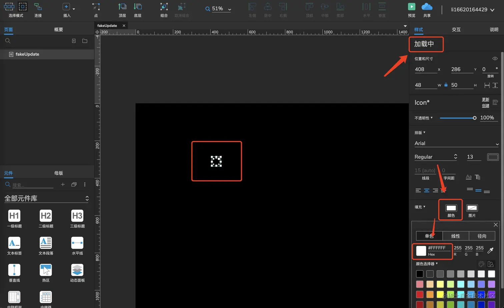Click the opacity slider handle
This screenshot has width=504, height=308.
click(475, 118)
